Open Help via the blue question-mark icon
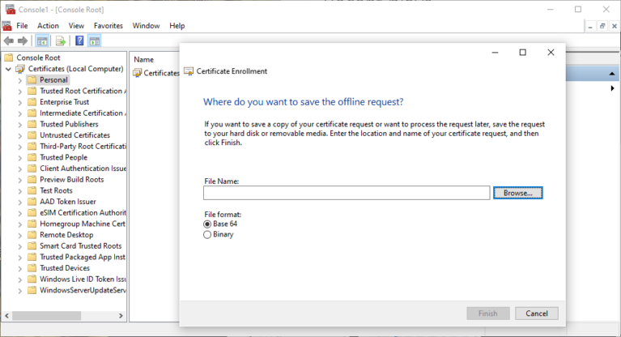Screen dimensions: 621x337 tap(80, 41)
